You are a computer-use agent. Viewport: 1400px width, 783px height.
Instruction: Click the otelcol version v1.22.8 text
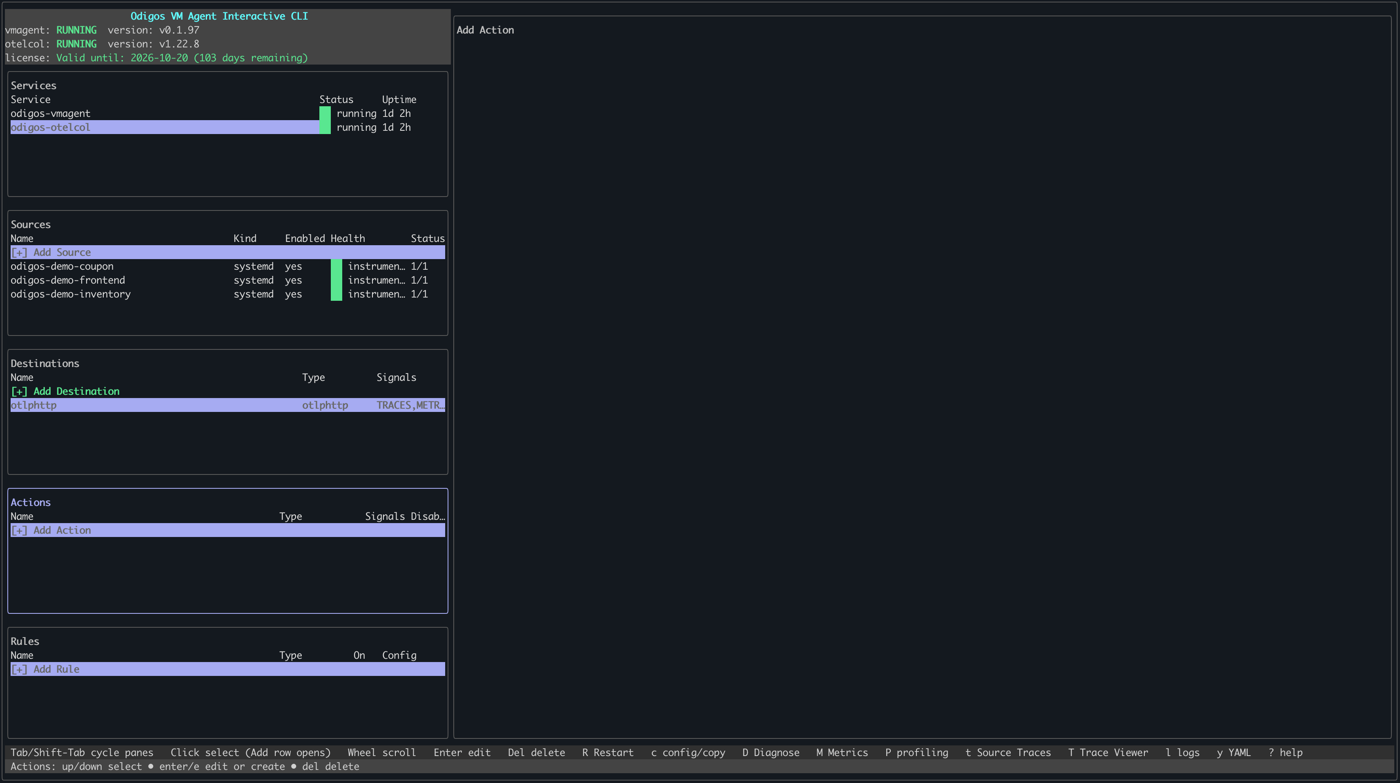153,44
